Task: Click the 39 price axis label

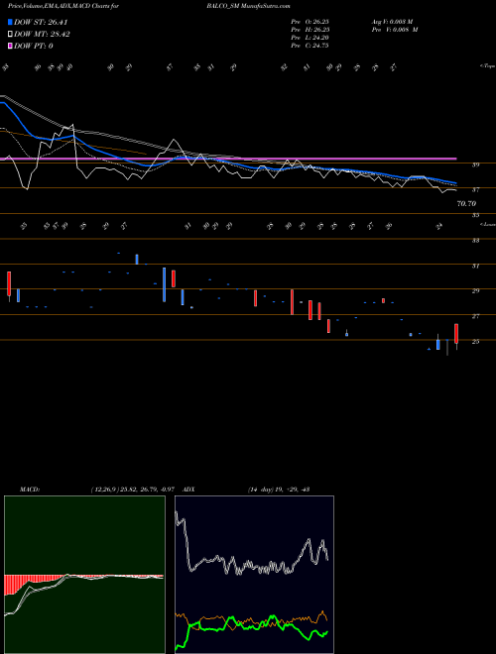Action: 475,165
